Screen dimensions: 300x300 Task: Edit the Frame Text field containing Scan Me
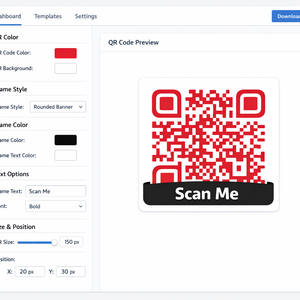pyautogui.click(x=55, y=191)
